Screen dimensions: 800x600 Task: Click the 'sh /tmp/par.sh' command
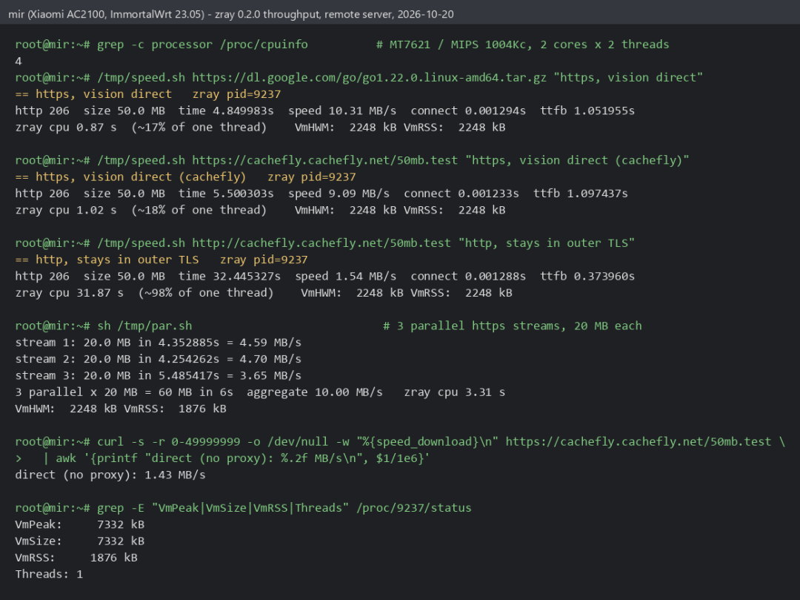tap(144, 326)
